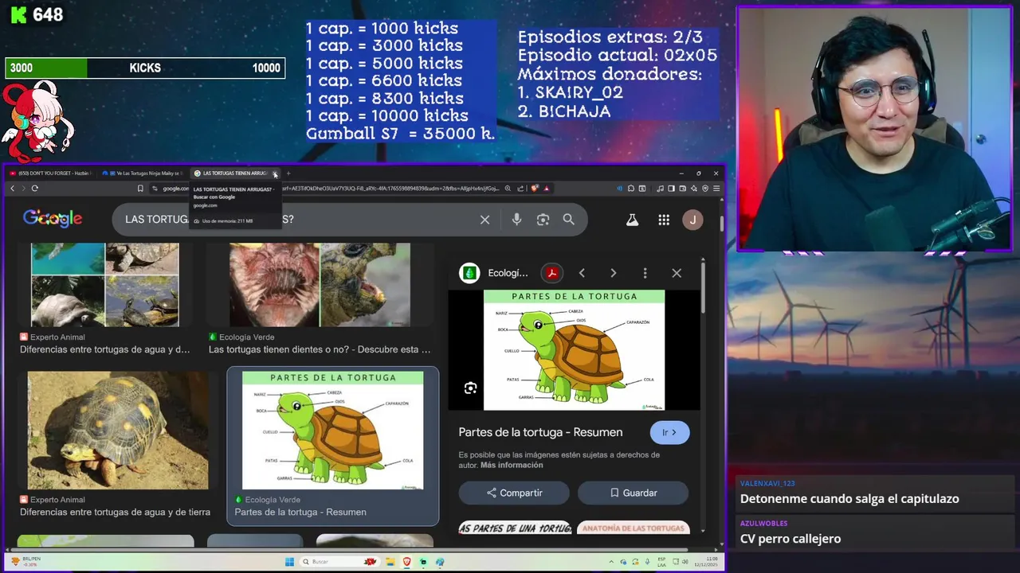This screenshot has height=573, width=1020.
Task: Open Más información link
Action: pyautogui.click(x=512, y=465)
